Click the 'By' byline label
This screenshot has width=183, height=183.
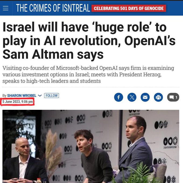(4, 96)
